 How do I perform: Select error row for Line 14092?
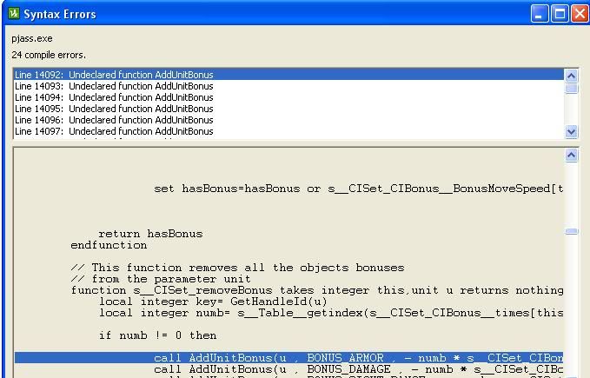[x=288, y=75]
